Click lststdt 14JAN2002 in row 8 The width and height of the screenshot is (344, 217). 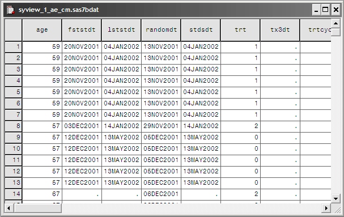121,126
